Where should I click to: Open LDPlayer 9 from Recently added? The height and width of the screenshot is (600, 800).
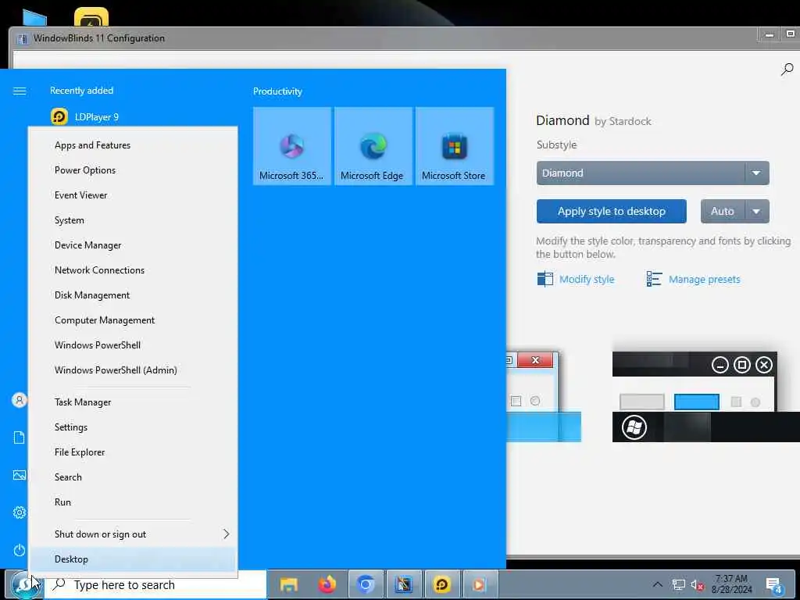pos(84,117)
